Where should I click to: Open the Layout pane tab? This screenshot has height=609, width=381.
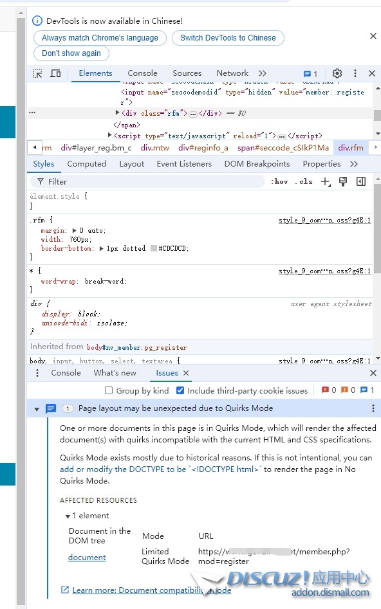coord(132,164)
